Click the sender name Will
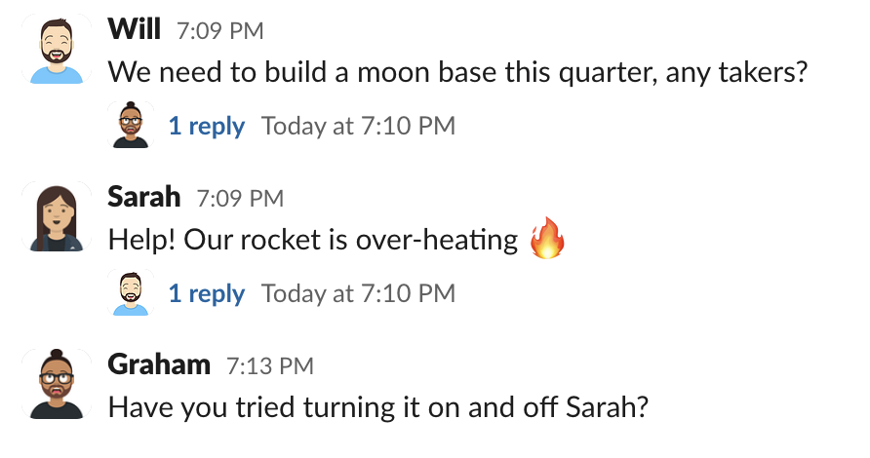The image size is (870, 458). (x=134, y=29)
